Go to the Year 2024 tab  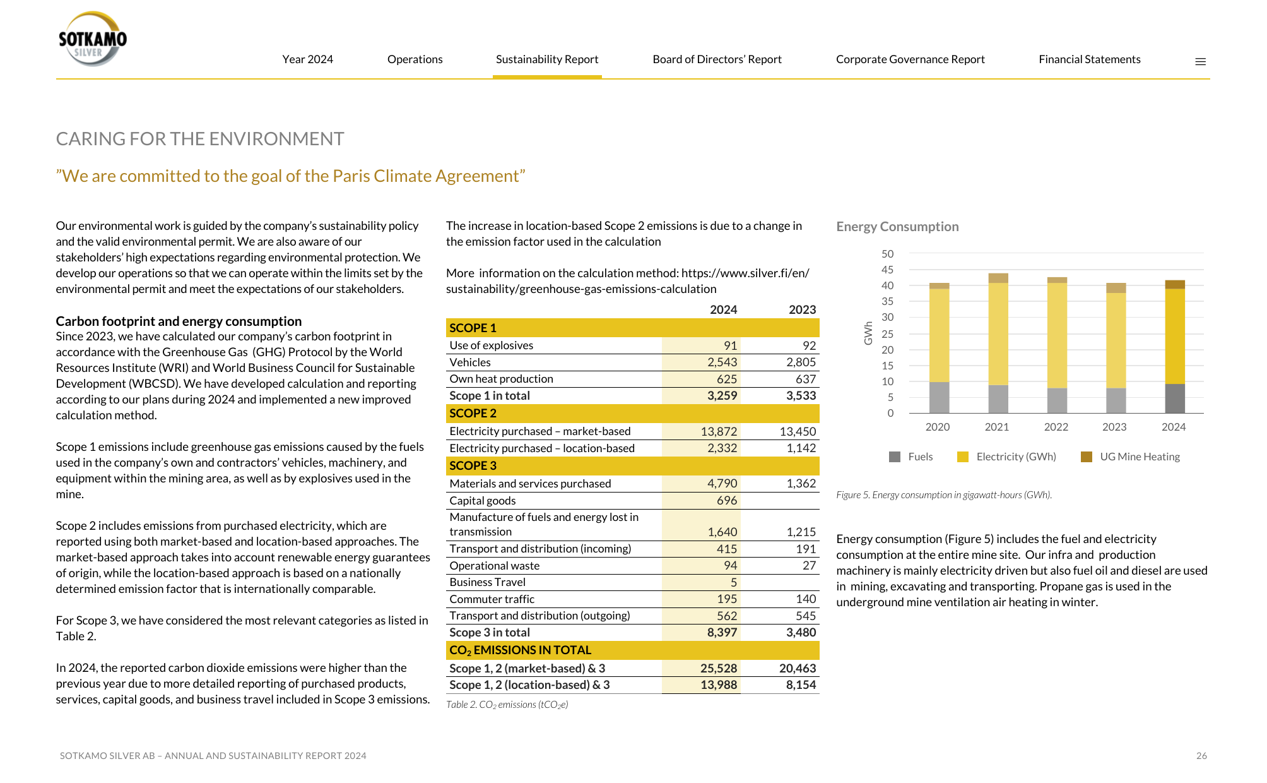307,59
